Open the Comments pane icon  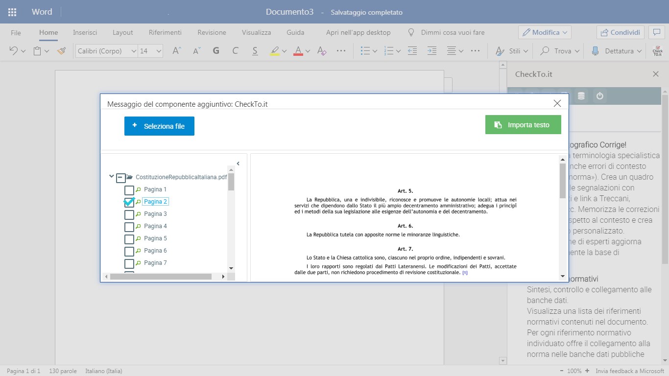click(656, 32)
